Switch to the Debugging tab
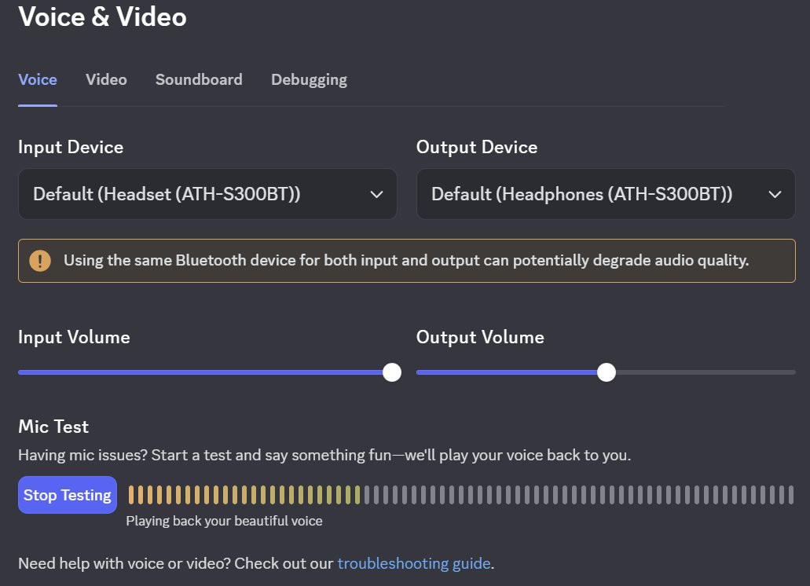Image resolution: width=810 pixels, height=586 pixels. (x=309, y=80)
